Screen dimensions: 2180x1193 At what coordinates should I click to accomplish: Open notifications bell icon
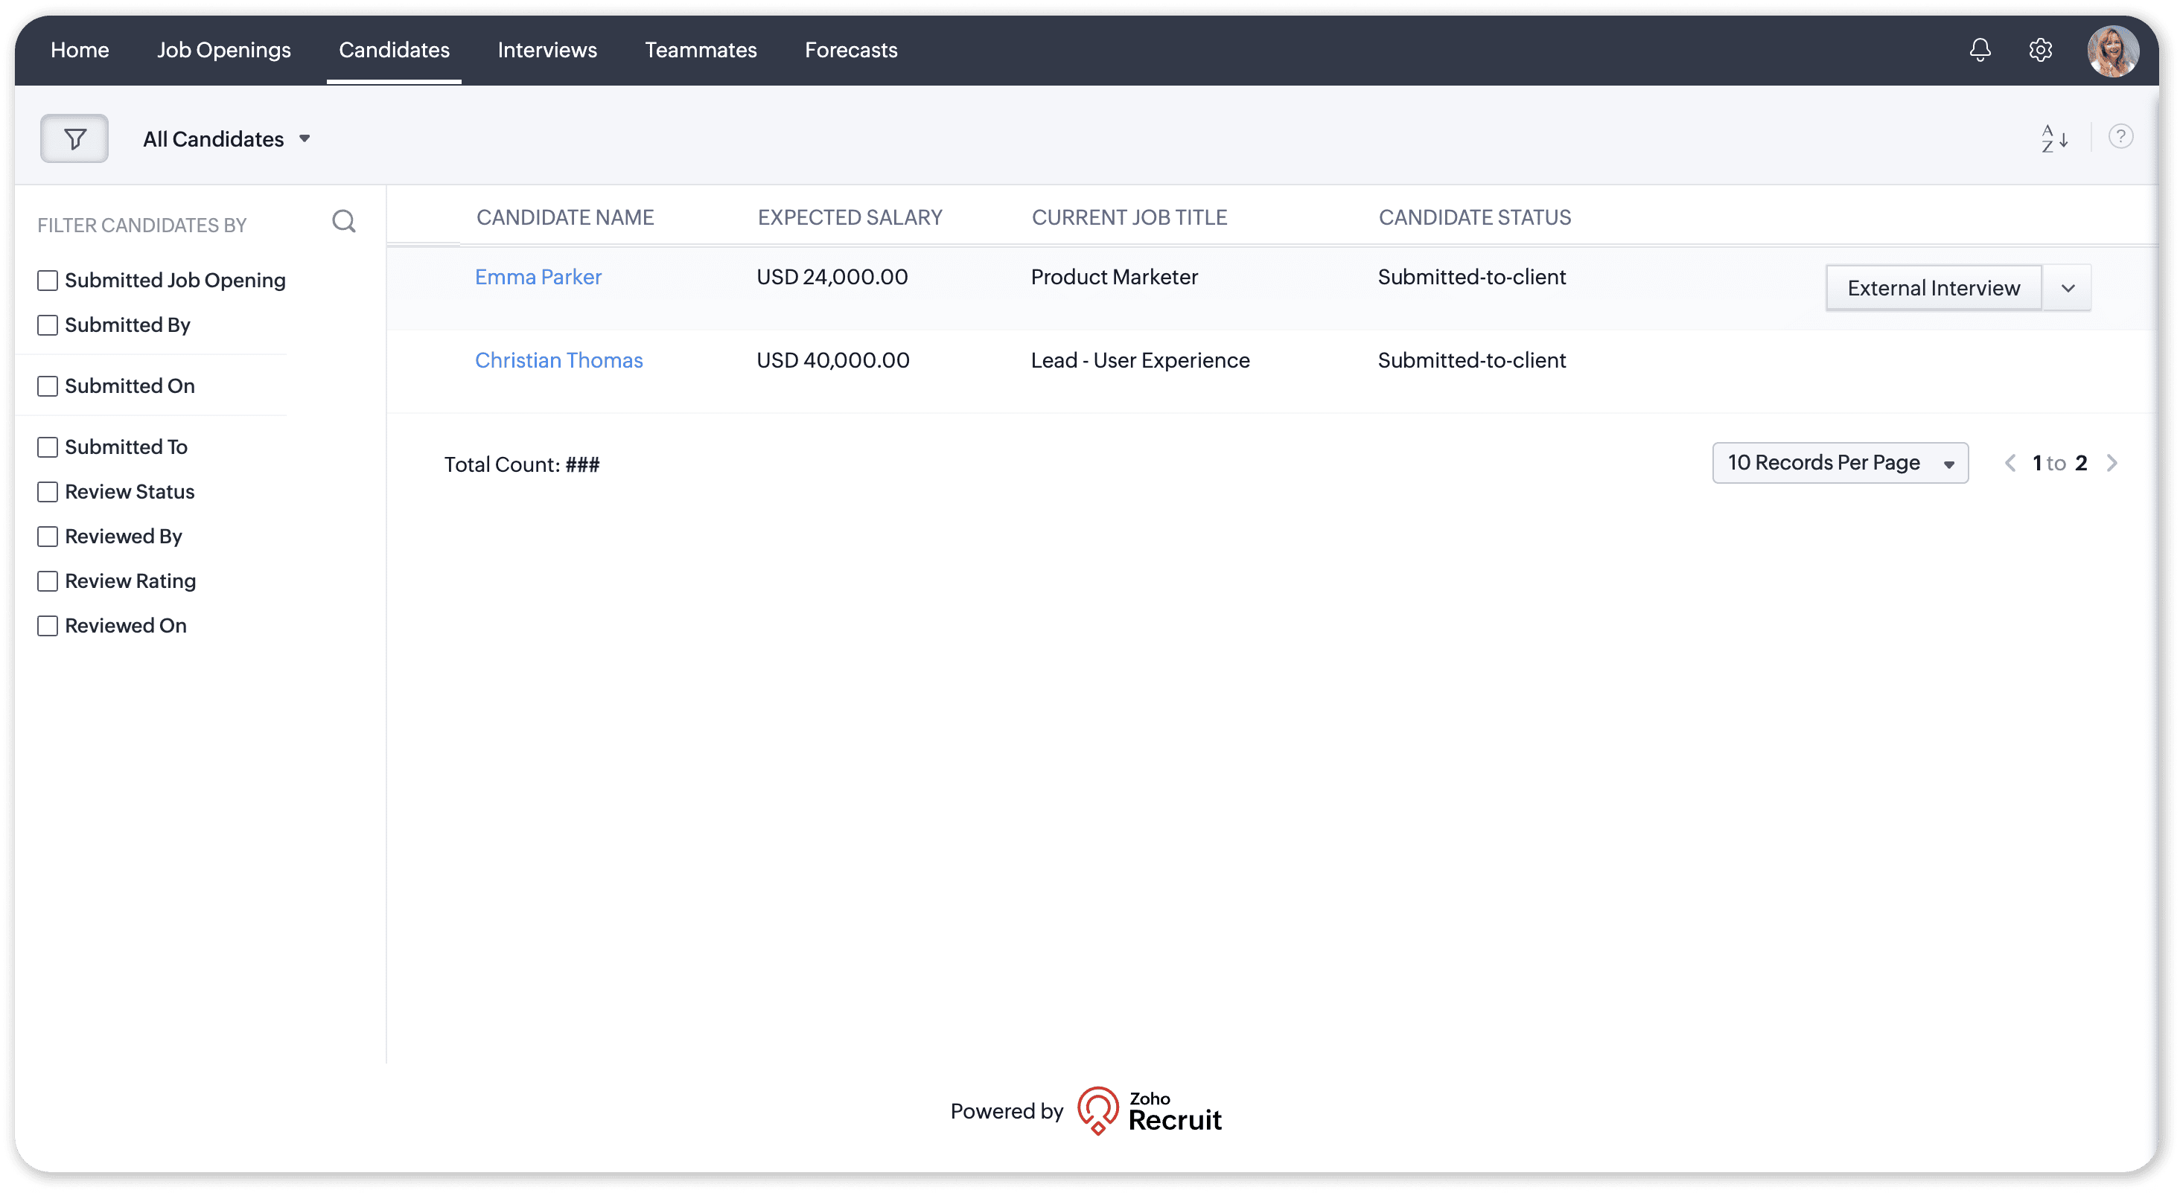coord(1980,50)
